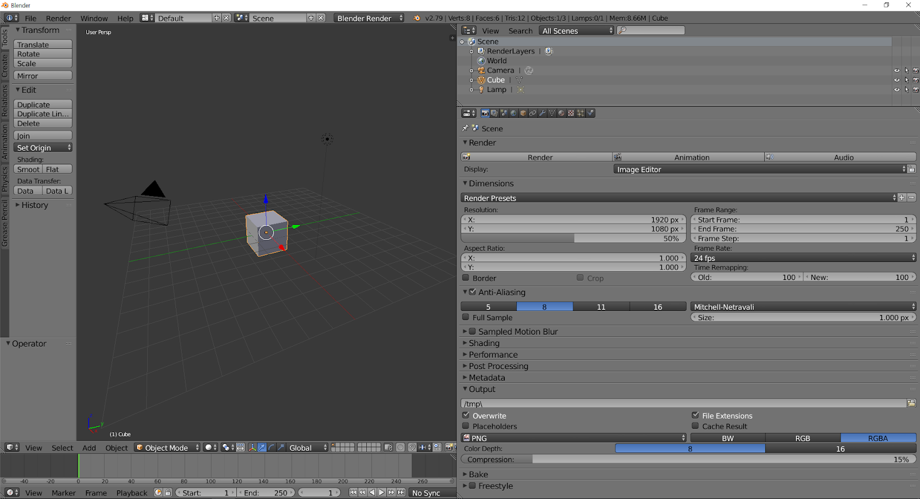
Task: Open the World properties globe tab
Action: 513,113
